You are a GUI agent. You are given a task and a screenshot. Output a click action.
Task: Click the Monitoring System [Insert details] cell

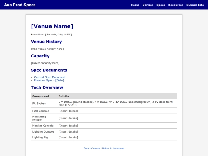click(x=117, y=118)
